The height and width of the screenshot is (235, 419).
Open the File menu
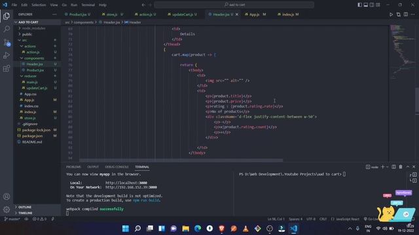14,5
